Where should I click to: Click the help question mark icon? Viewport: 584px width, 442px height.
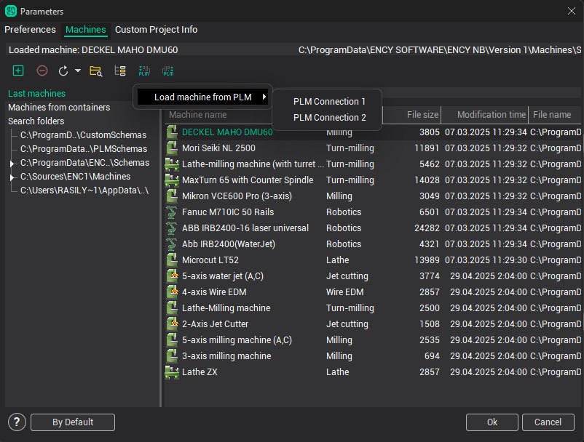17,422
